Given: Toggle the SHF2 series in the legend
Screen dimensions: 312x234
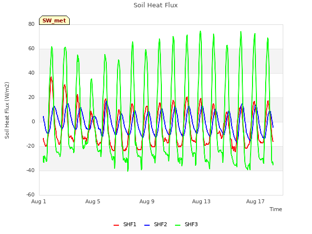Looking at the screenshot, I should tap(156, 224).
